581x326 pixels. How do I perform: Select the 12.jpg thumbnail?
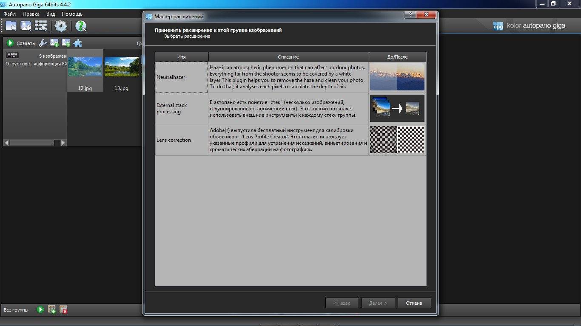click(85, 70)
